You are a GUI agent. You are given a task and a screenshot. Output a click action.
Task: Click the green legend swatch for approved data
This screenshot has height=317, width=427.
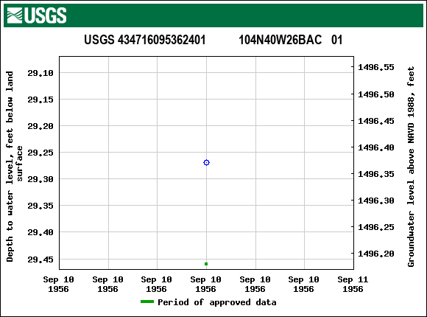coord(147,302)
